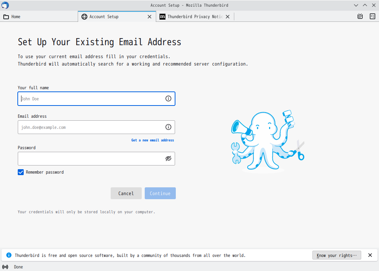The width and height of the screenshot is (379, 271).
Task: Click the 'Set Up Your Existing Email Address' heading
Action: pyautogui.click(x=99, y=42)
